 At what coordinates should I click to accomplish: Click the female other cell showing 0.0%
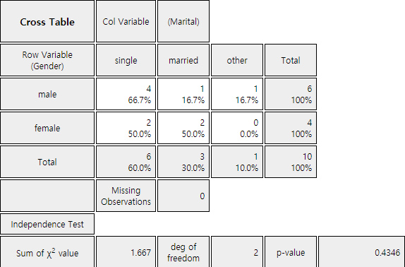coord(237,128)
